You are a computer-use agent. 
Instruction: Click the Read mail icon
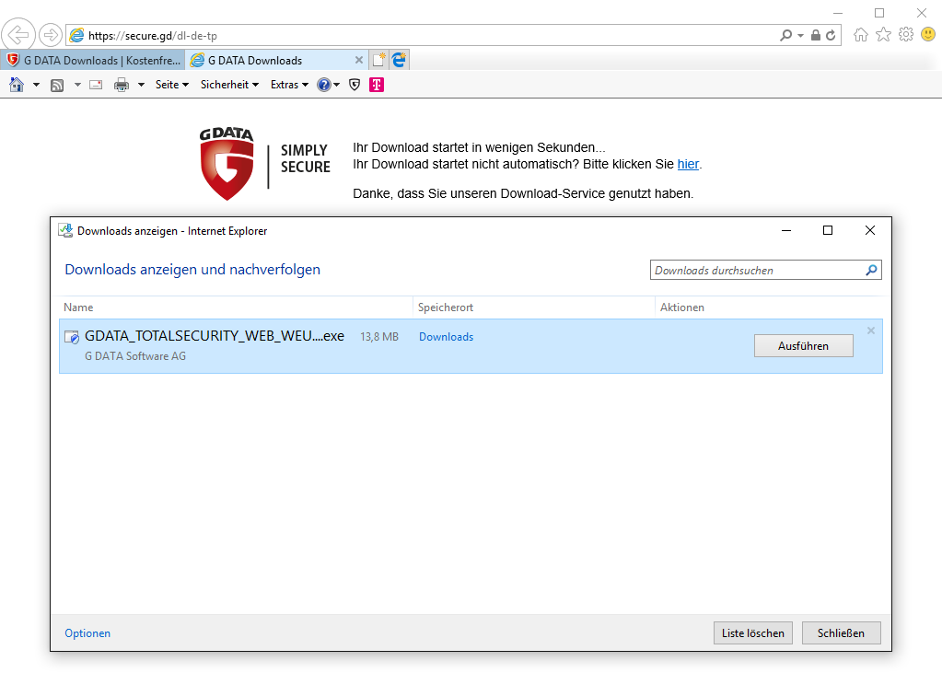tap(96, 85)
